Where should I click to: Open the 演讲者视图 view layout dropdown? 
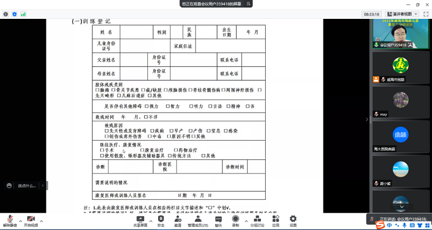click(402, 14)
